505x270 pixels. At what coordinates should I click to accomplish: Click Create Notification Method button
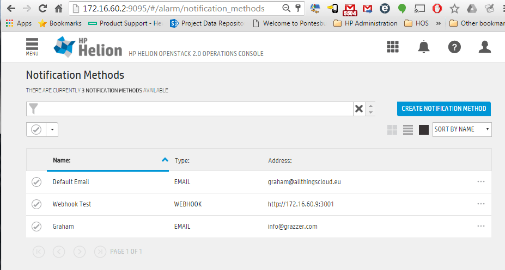(443, 109)
